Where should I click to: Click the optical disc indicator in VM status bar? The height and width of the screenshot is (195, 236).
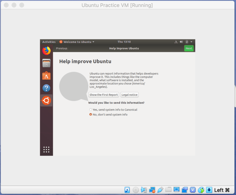click(x=136, y=190)
